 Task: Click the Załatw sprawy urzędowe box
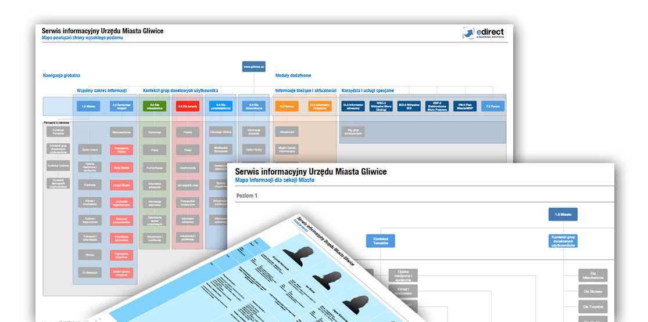[x=121, y=273]
